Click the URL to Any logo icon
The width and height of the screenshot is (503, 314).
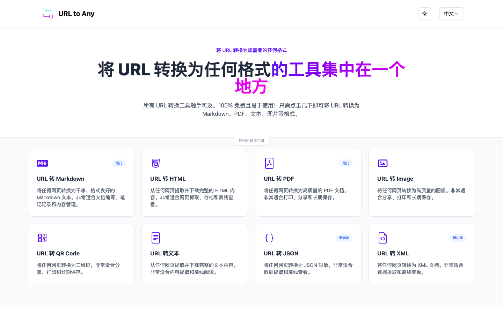[47, 14]
